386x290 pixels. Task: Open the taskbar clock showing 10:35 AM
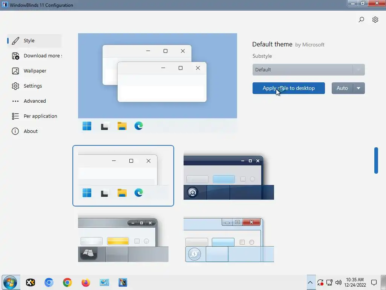355,282
